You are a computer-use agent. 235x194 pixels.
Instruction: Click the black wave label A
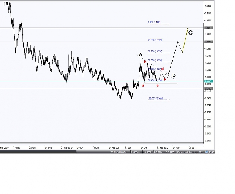coord(141,54)
